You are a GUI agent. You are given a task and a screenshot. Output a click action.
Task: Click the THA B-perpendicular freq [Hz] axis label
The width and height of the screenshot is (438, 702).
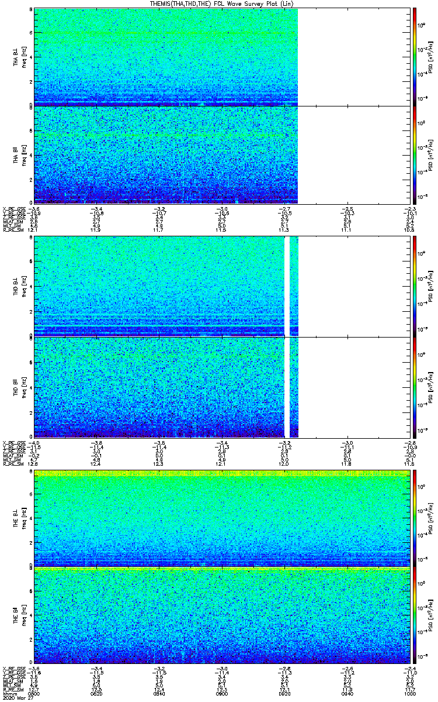click(x=25, y=57)
